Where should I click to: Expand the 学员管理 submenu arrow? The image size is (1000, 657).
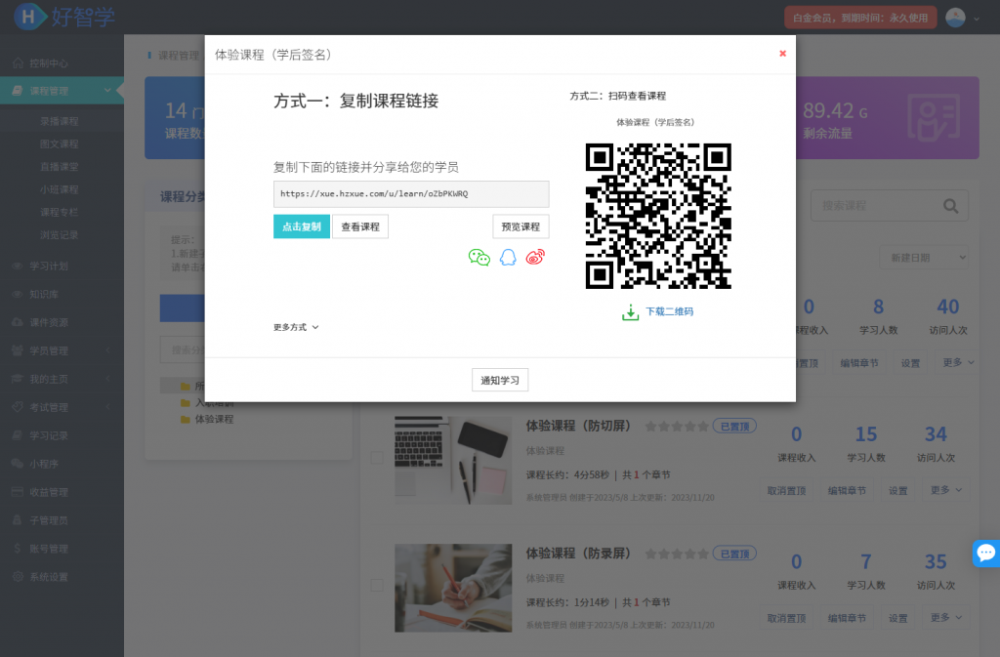coord(107,350)
